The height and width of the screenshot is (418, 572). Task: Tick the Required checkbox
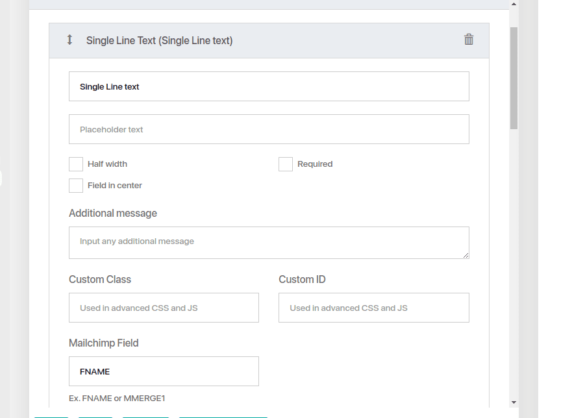coord(286,164)
